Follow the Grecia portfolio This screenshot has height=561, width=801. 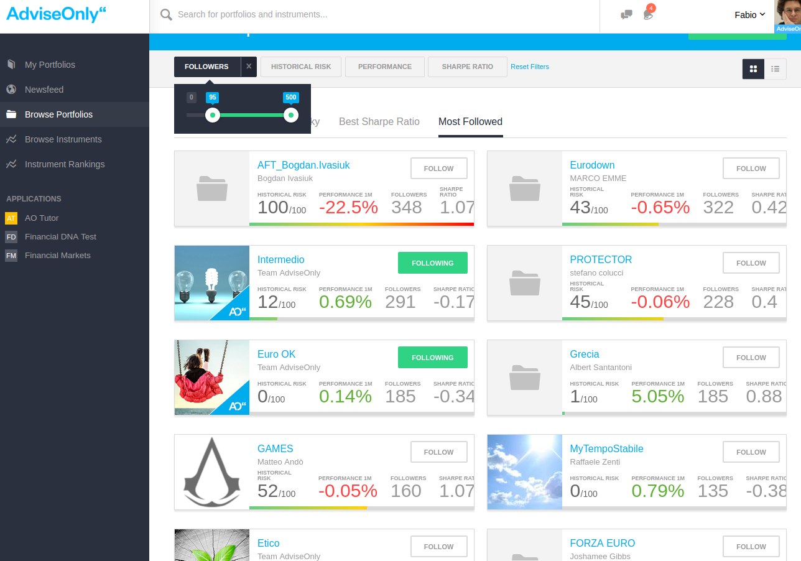coord(751,358)
